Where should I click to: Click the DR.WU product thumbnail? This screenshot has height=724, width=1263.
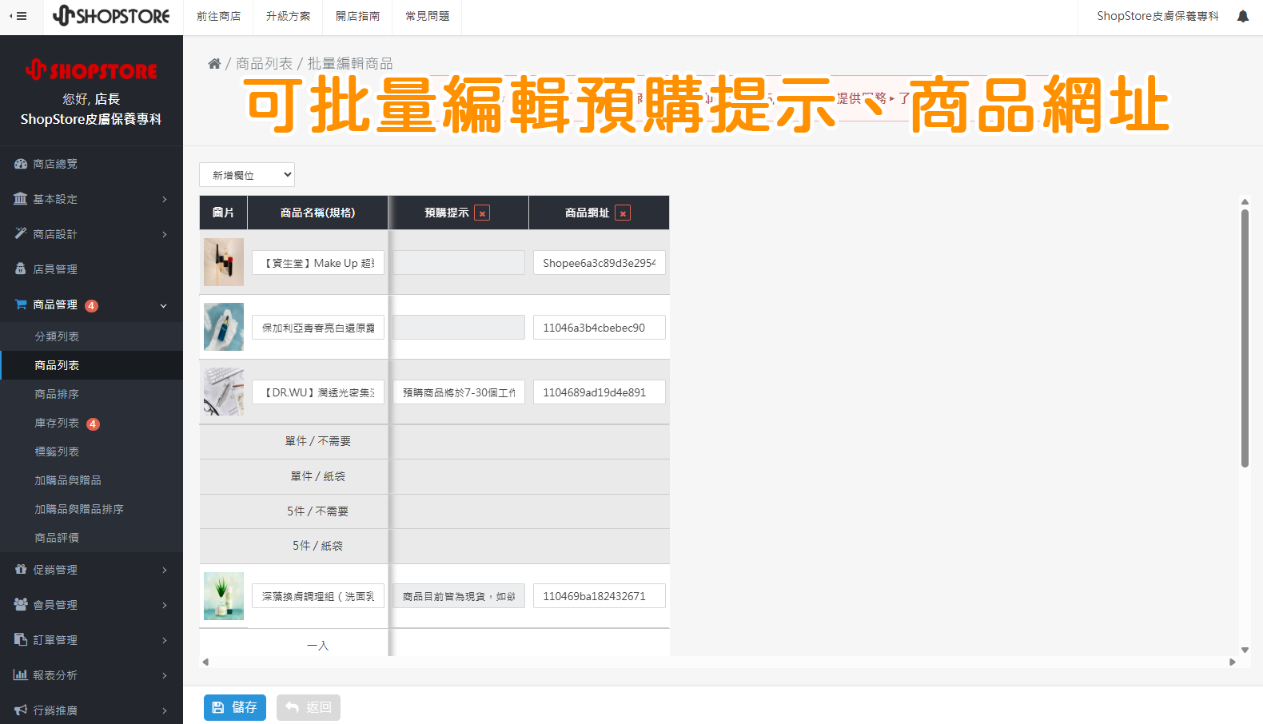[x=224, y=392]
